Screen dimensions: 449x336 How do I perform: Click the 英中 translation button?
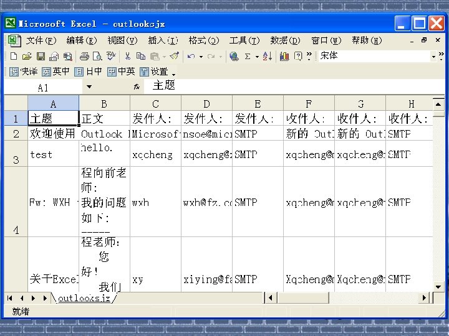click(x=56, y=72)
